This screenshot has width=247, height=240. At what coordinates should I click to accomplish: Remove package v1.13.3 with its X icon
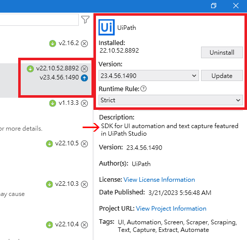coord(84,103)
